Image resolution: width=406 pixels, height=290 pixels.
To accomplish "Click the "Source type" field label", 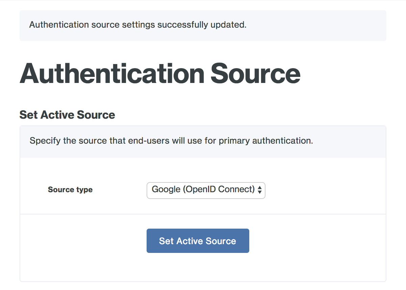I will (70, 190).
